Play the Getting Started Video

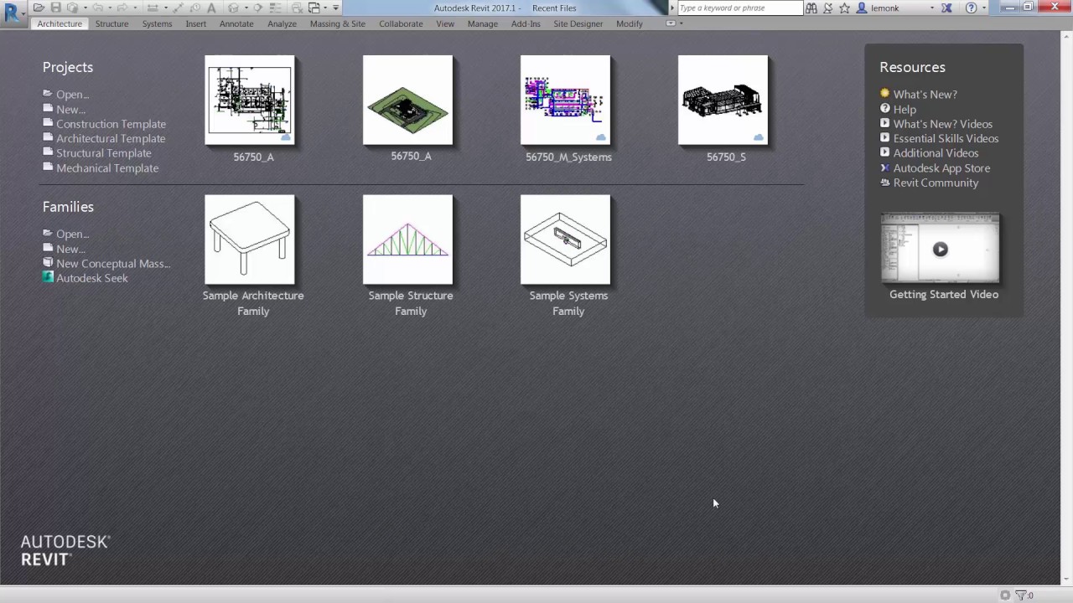[941, 249]
